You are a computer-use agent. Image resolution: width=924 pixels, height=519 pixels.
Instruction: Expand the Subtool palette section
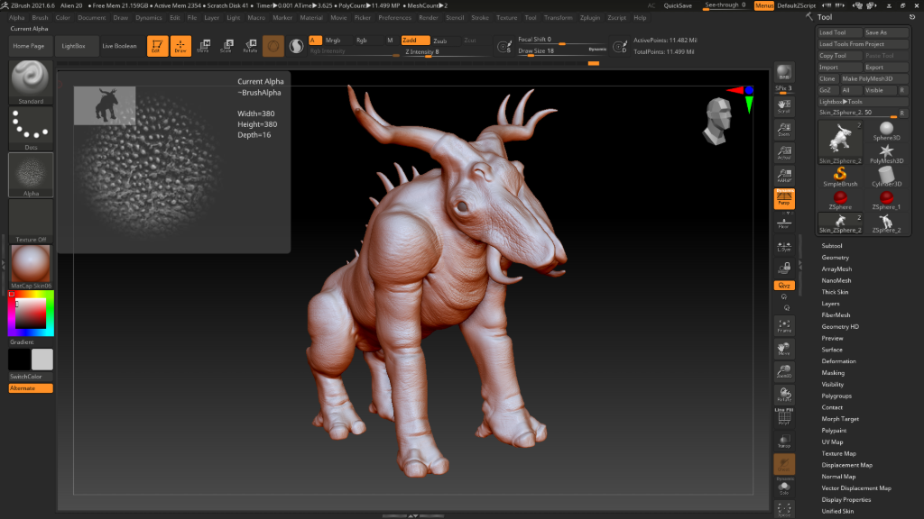(x=831, y=246)
